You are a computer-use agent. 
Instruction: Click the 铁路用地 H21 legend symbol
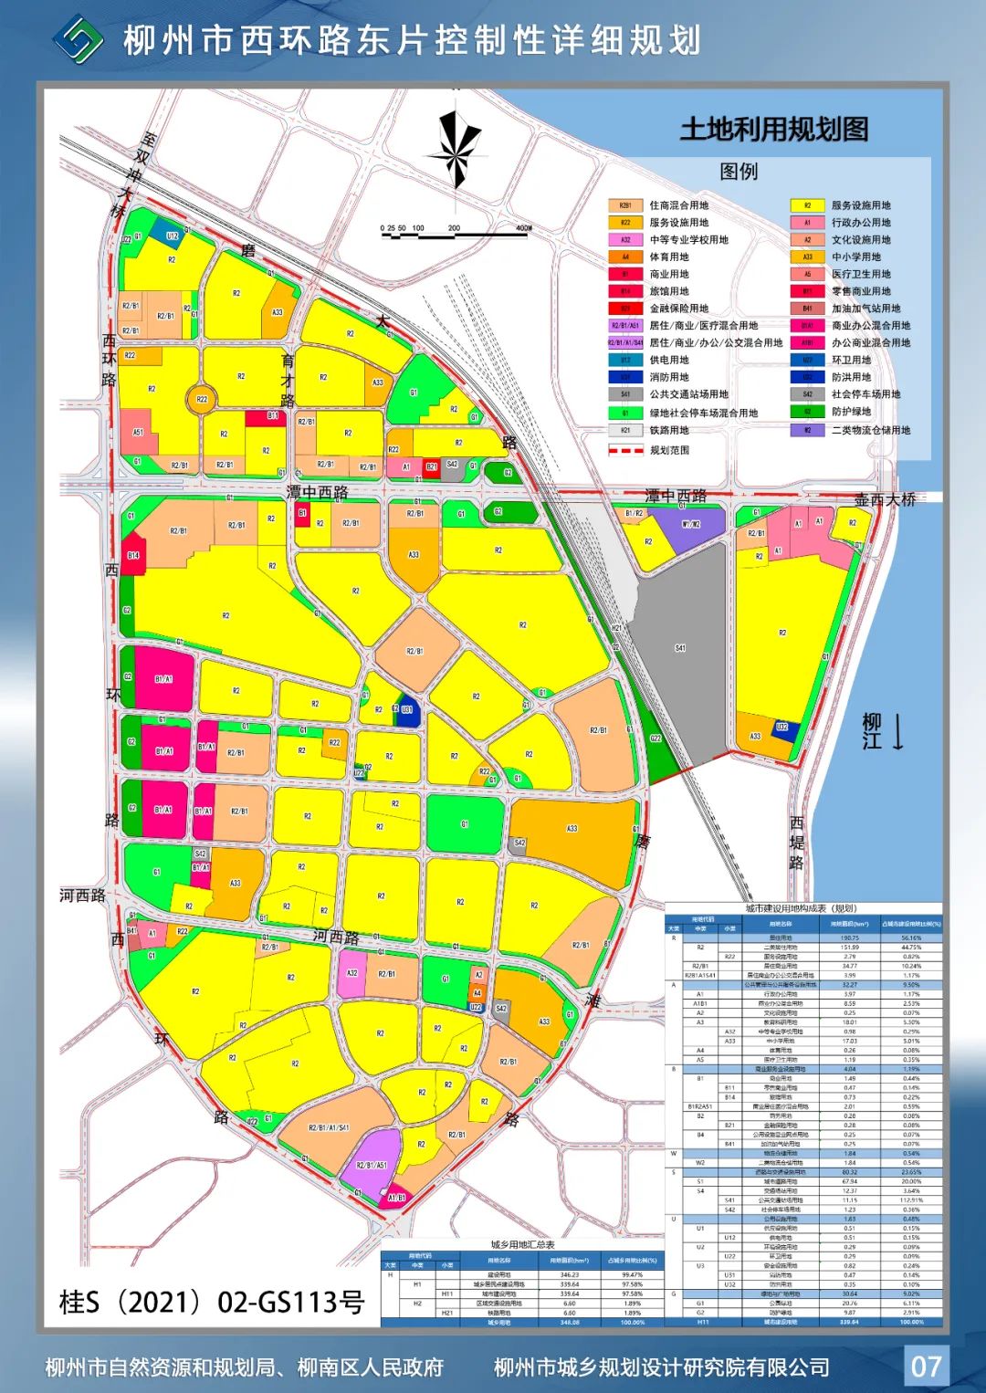point(625,430)
